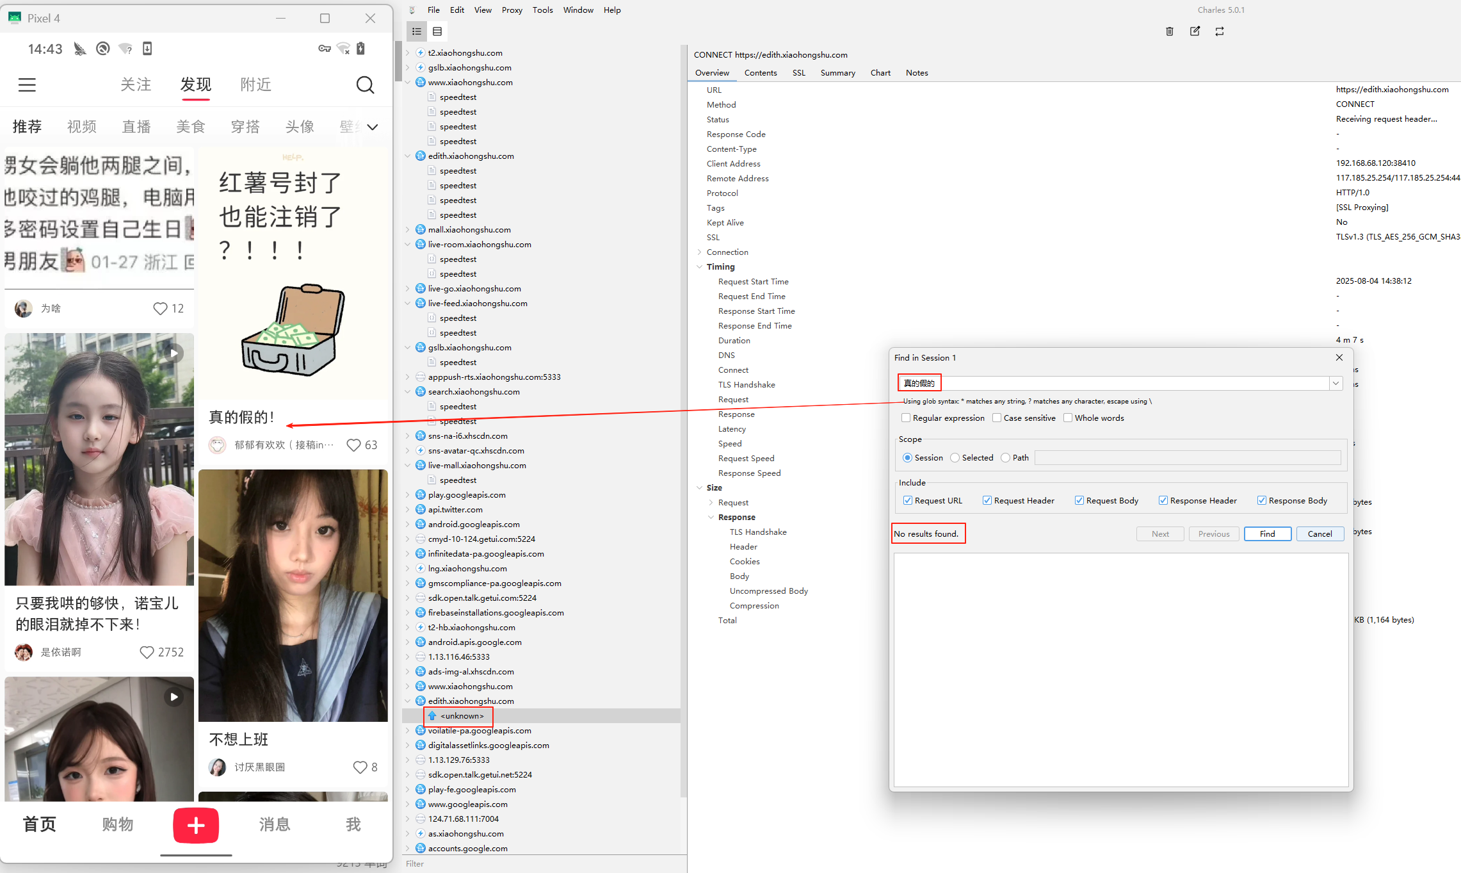Open the edit/compose request icon

coord(1195,31)
